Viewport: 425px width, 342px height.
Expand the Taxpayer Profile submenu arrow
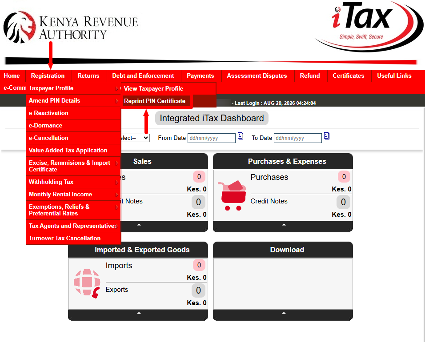click(117, 88)
